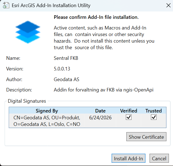Click the Version: field label

(x=15, y=69)
